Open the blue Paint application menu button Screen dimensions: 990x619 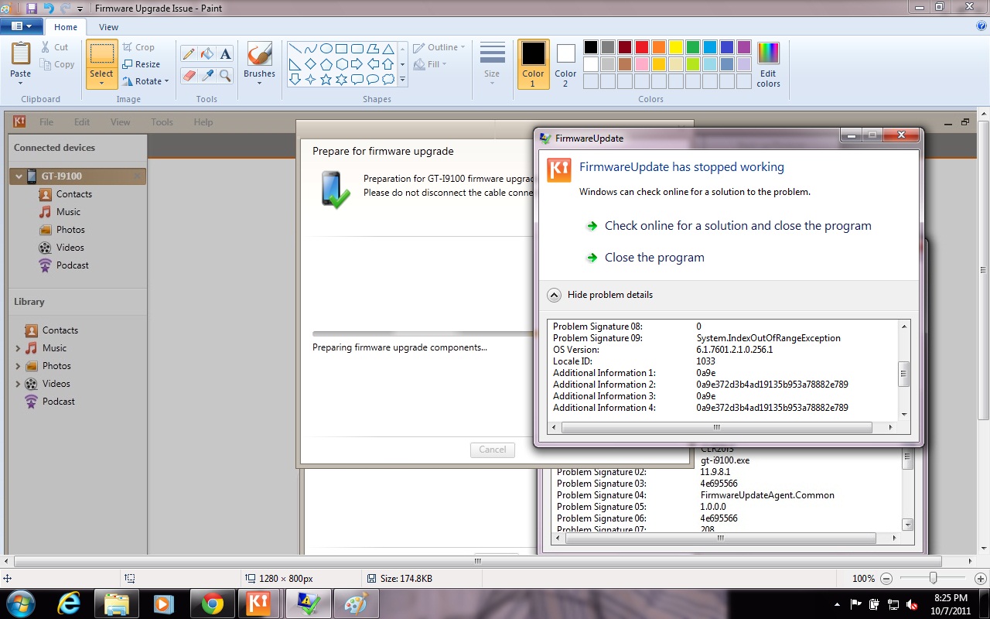(x=22, y=26)
